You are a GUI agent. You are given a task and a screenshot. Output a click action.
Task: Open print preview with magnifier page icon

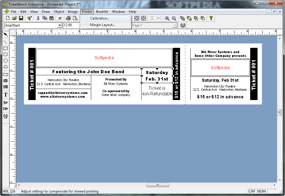[75, 18]
